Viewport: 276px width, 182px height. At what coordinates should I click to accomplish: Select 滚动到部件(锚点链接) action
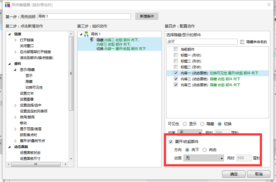(x=37, y=58)
